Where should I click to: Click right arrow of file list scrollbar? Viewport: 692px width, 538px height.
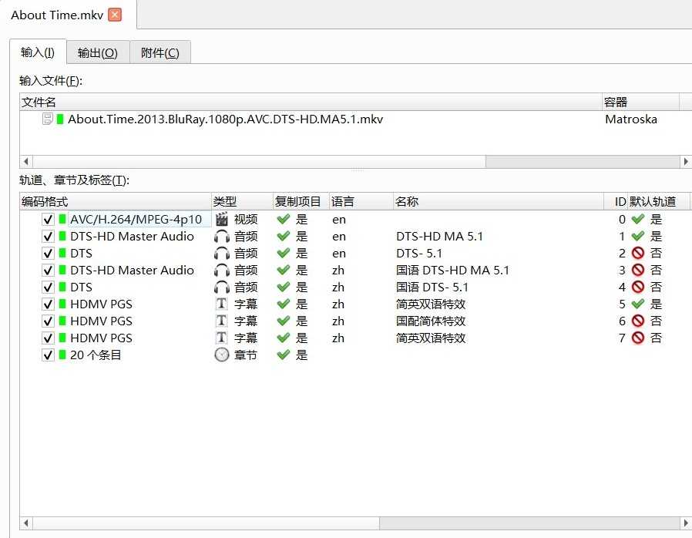686,162
